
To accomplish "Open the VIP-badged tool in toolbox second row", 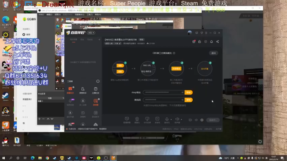I will point(70,102).
